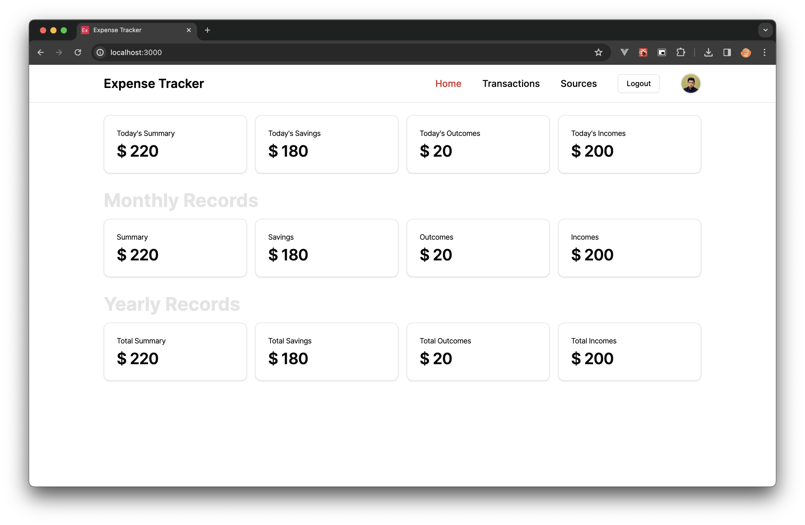The height and width of the screenshot is (525, 805).
Task: Open the Sources nav link
Action: tap(578, 84)
